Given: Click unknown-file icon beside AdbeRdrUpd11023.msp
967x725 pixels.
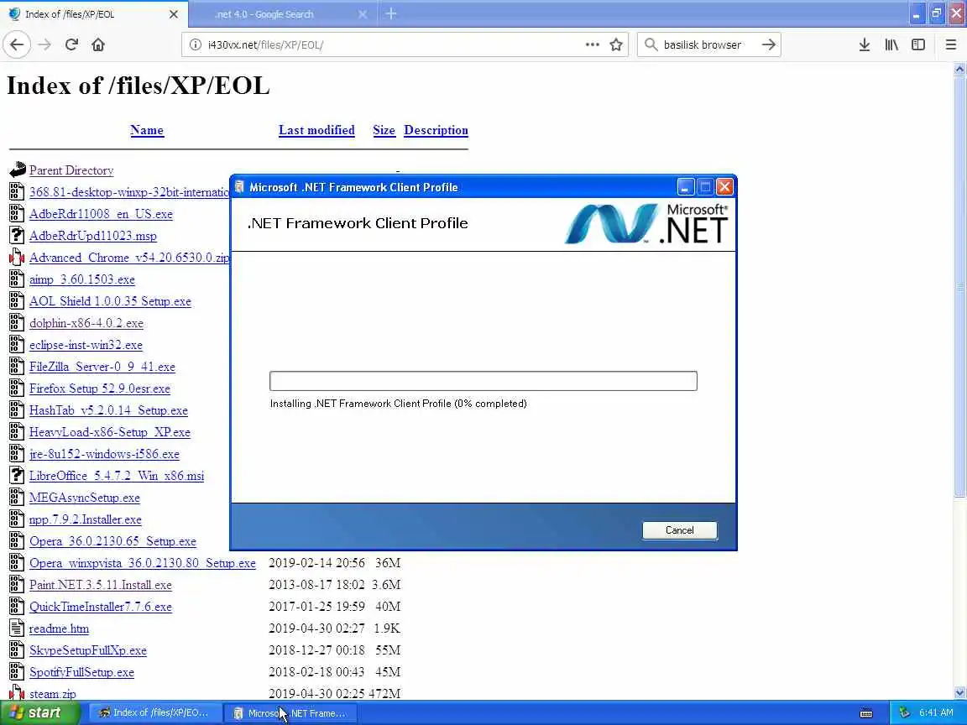Looking at the screenshot, I should 17,235.
